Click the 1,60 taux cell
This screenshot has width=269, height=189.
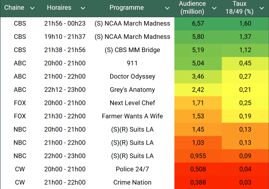(x=245, y=24)
